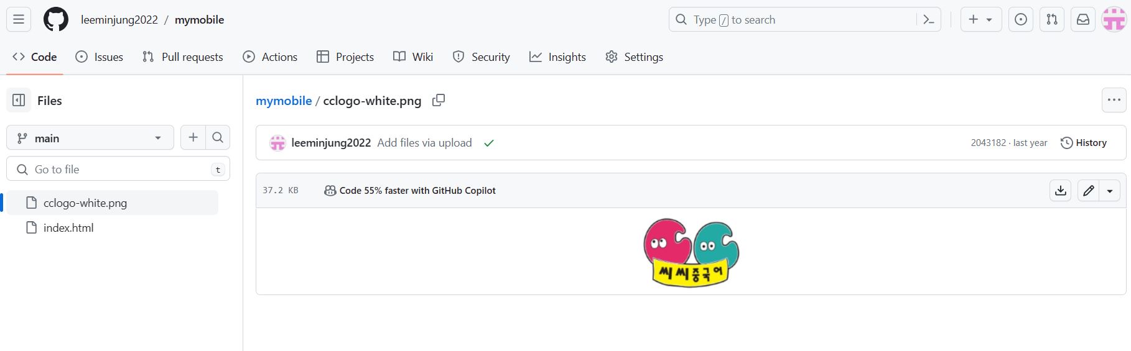Expand edit options dropdown arrow

pyautogui.click(x=1110, y=191)
